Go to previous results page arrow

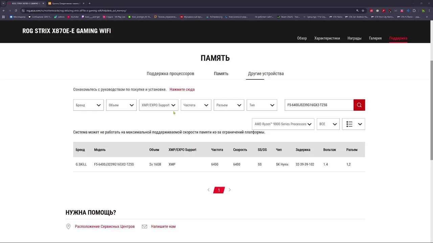point(208,190)
